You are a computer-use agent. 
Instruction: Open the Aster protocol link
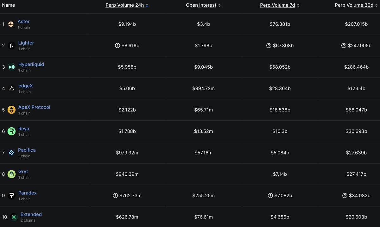click(x=23, y=21)
